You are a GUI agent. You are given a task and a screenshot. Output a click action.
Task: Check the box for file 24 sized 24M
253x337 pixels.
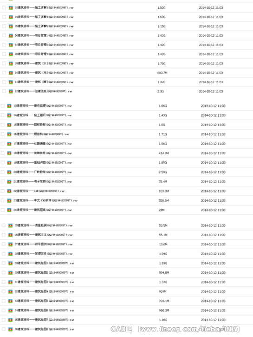tap(3, 210)
